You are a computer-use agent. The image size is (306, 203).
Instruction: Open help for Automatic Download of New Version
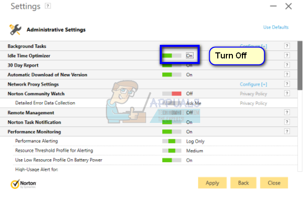pos(287,75)
